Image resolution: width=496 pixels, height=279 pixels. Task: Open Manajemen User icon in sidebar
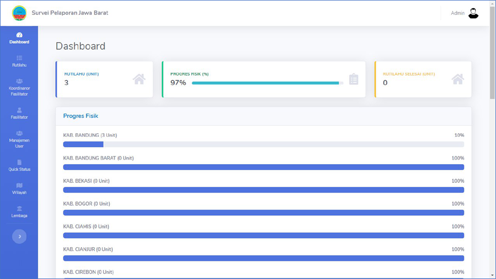(19, 133)
